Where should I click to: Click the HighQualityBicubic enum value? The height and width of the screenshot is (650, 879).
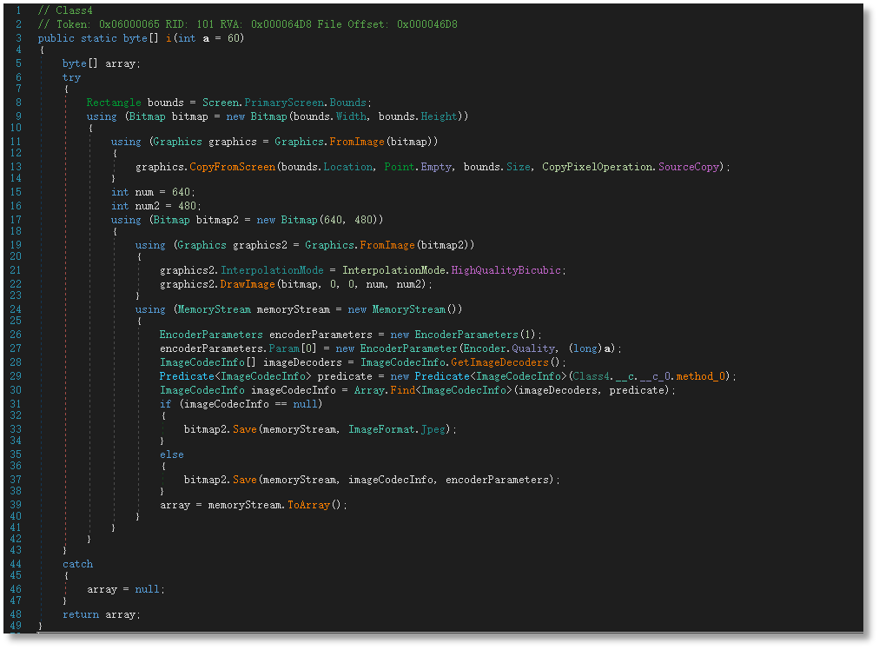[x=506, y=270]
